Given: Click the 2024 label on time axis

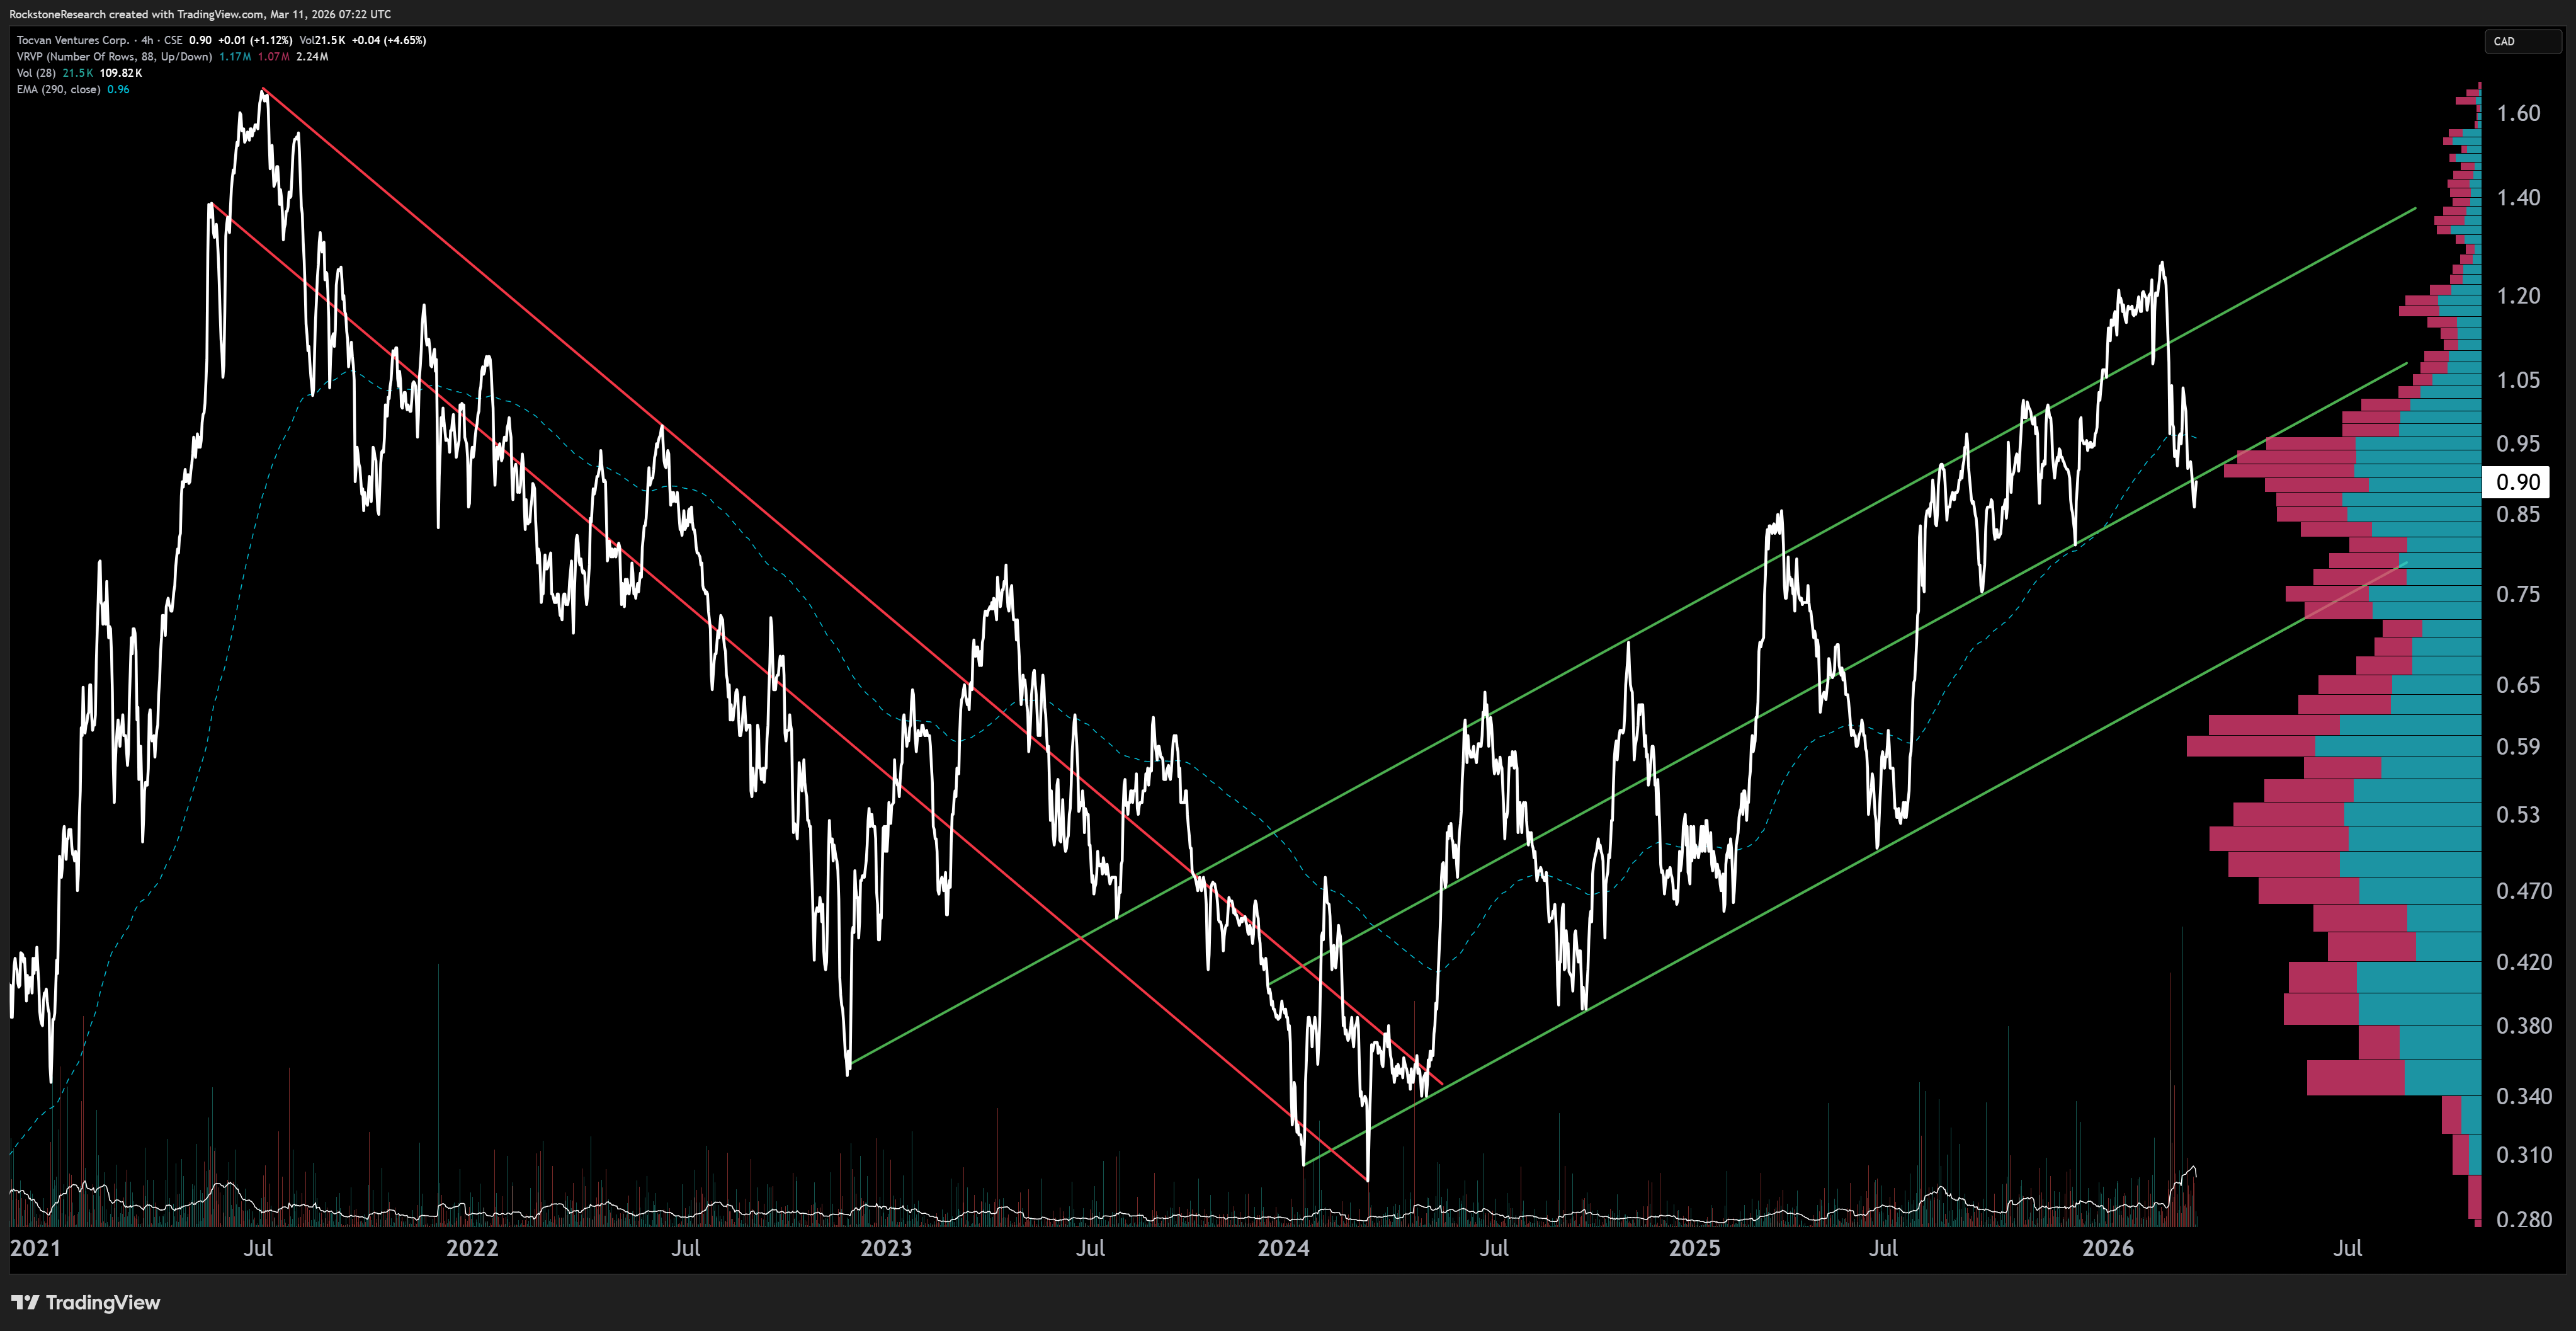Looking at the screenshot, I should pos(1283,1248).
